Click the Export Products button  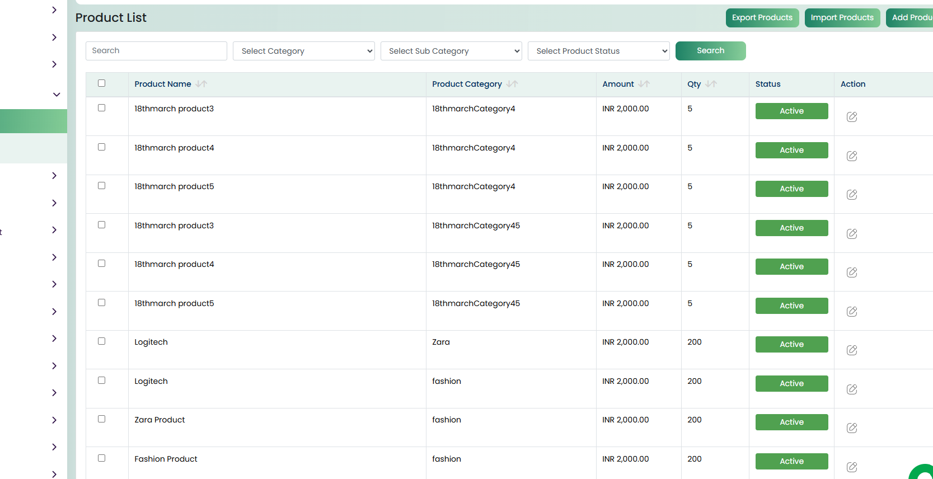[762, 18]
